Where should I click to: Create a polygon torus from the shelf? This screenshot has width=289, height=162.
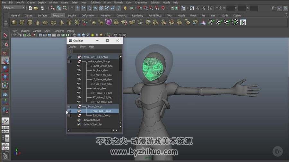[53, 22]
